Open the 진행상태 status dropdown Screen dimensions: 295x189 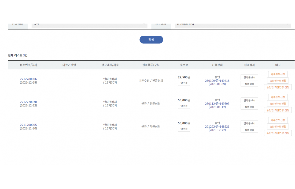89,24
